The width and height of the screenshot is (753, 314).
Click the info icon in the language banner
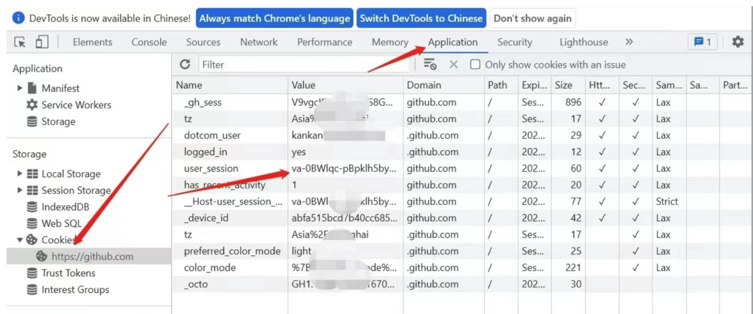click(19, 18)
